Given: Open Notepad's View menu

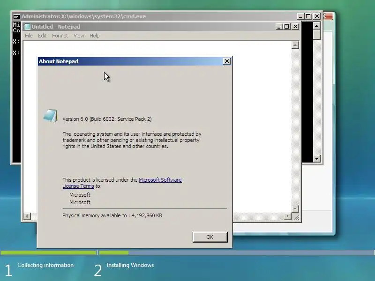Looking at the screenshot, I should (x=79, y=36).
